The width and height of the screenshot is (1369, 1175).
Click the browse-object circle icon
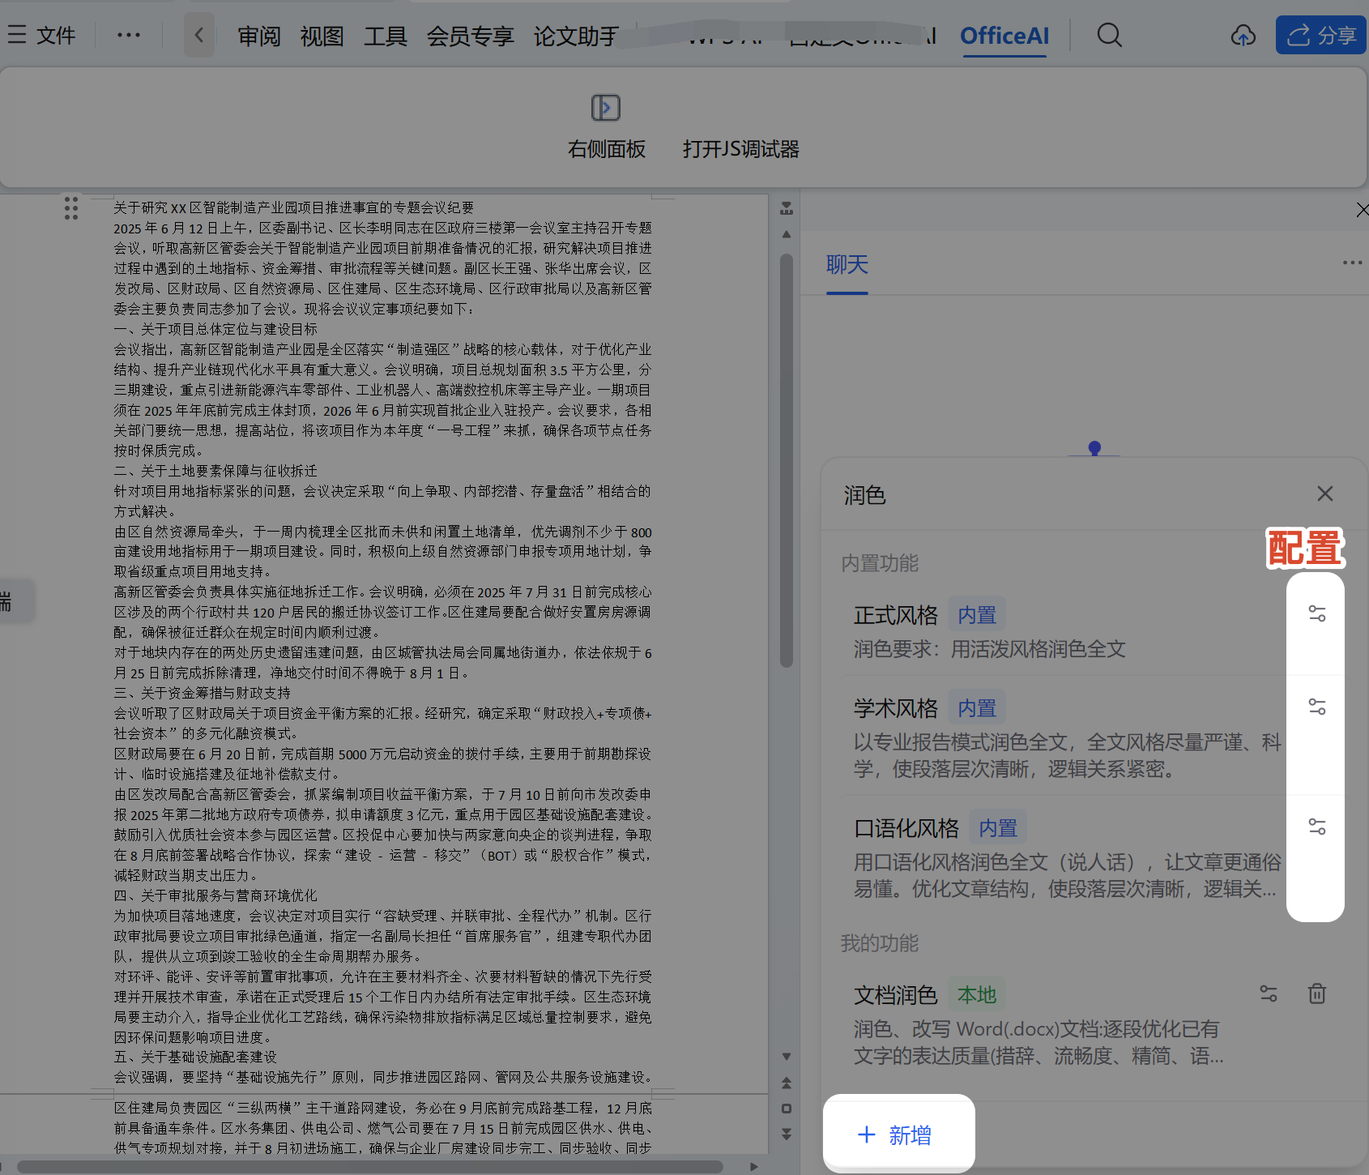click(786, 1109)
